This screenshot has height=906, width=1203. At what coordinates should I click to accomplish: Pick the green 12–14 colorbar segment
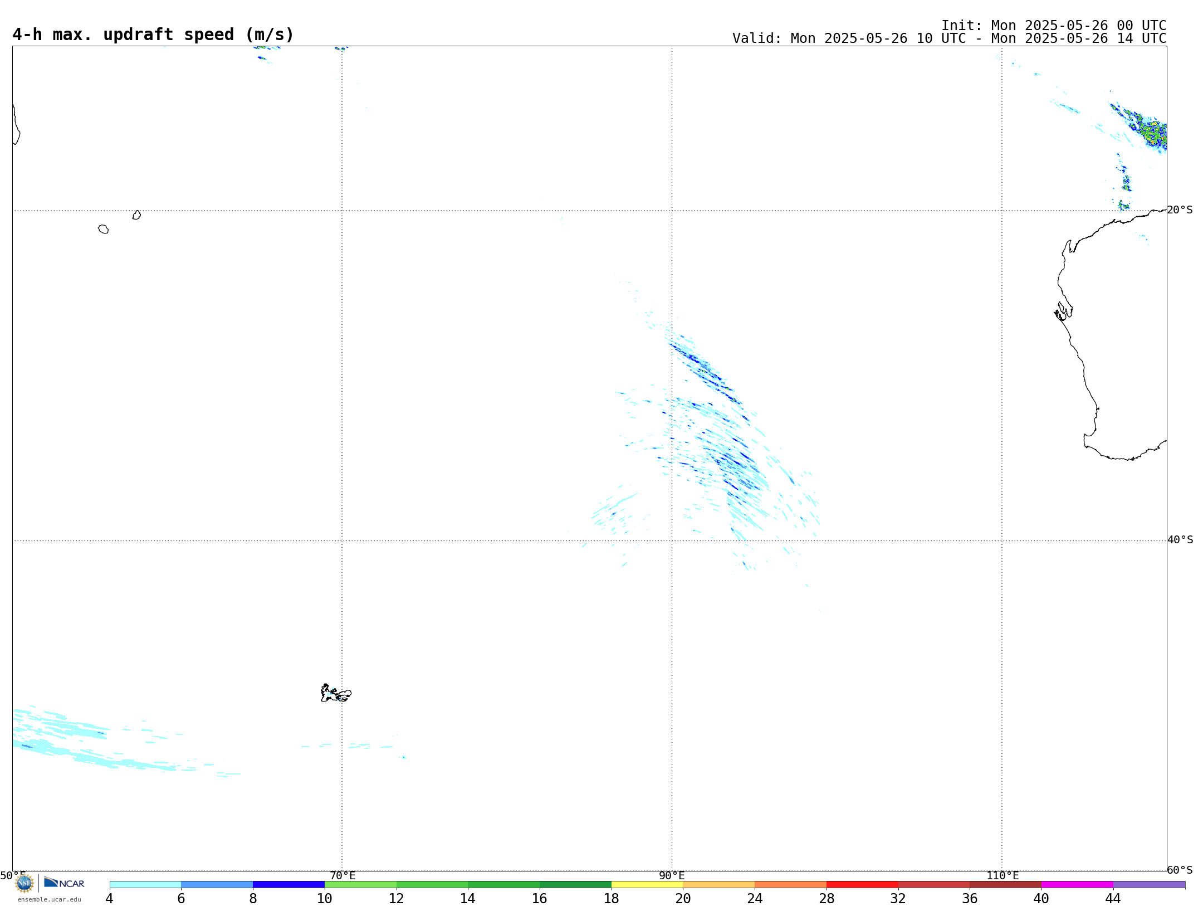pos(432,885)
